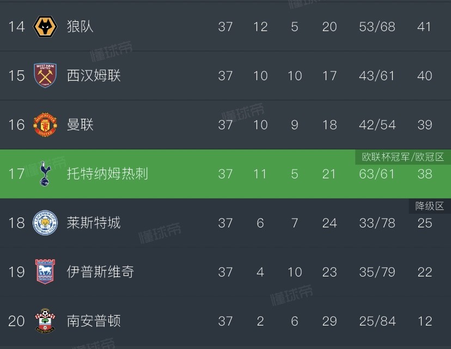The image size is (451, 349).
Task: Open team name 西汉姆联
Action: pos(94,75)
